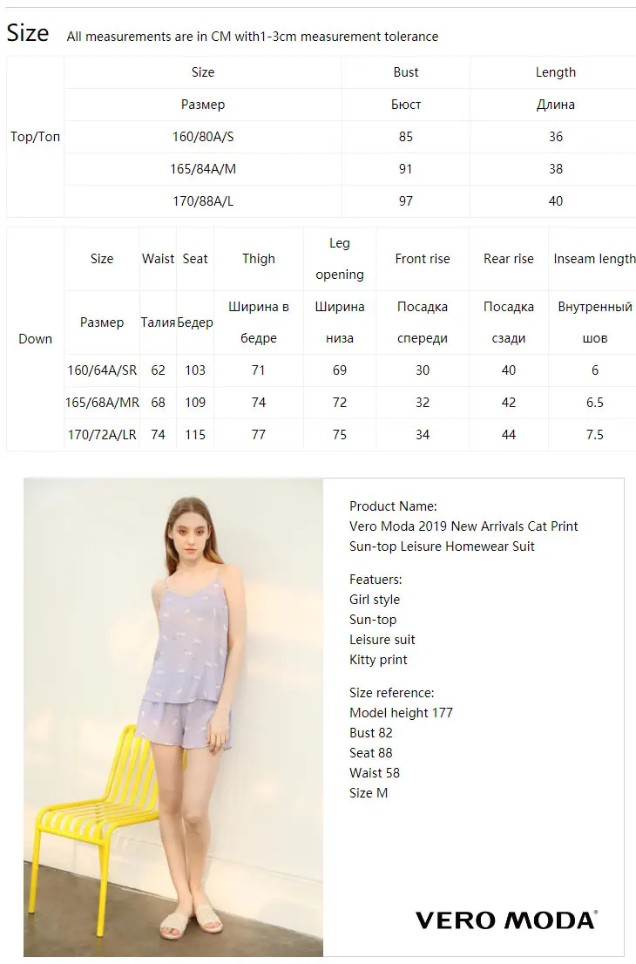Select size cell '165/68A/MR'
The height and width of the screenshot is (964, 636).
102,402
